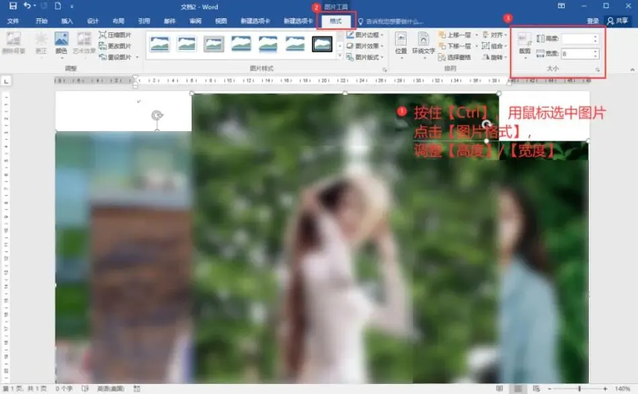Switch to the 布局 (Layout) tab
Viewport: 638px width, 394px height.
tap(118, 21)
